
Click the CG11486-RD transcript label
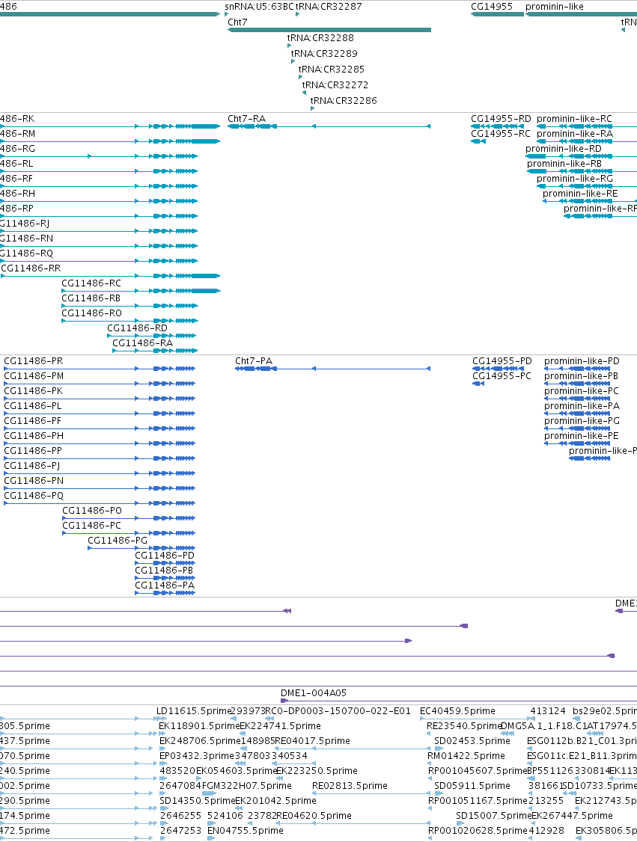click(x=137, y=328)
